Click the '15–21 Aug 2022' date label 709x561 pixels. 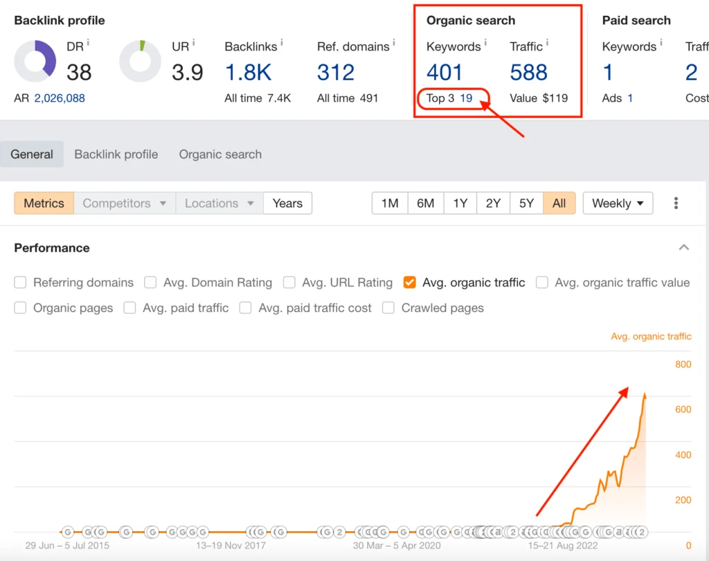pyautogui.click(x=563, y=546)
